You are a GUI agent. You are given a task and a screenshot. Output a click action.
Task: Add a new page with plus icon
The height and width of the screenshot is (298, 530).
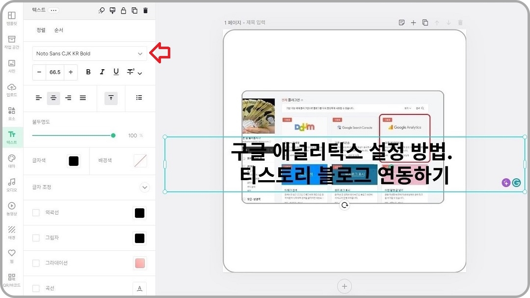pos(413,23)
